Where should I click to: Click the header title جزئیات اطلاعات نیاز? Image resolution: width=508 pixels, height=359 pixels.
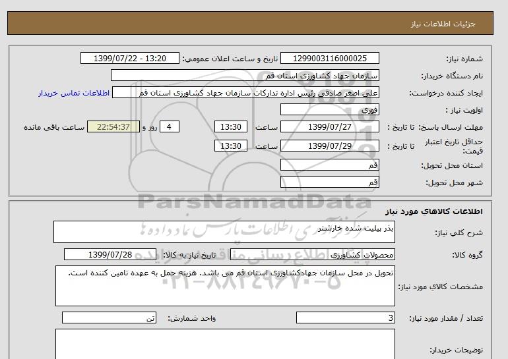pos(443,24)
